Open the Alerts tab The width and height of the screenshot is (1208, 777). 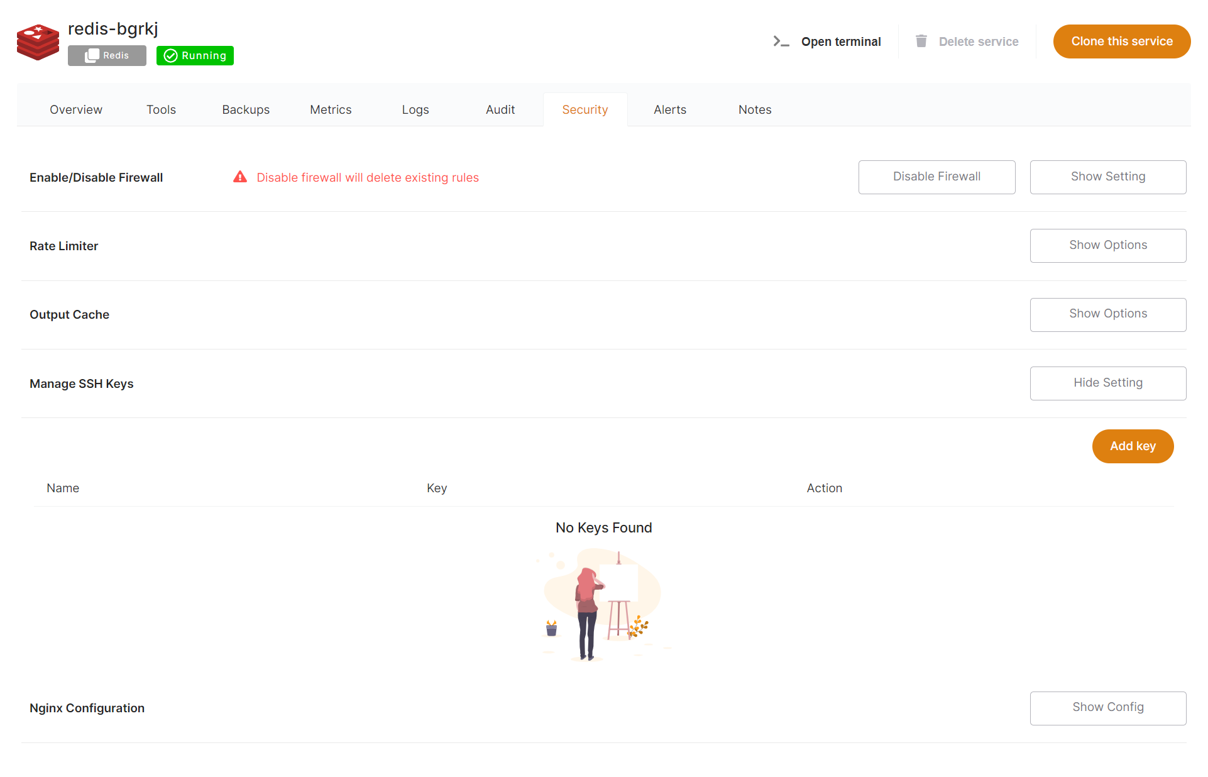pyautogui.click(x=670, y=109)
